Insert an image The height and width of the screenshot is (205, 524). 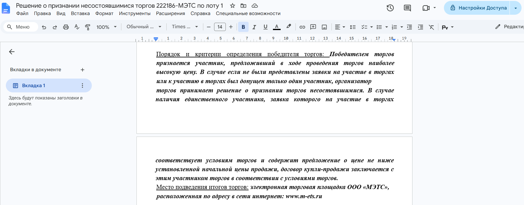pyautogui.click(x=324, y=27)
